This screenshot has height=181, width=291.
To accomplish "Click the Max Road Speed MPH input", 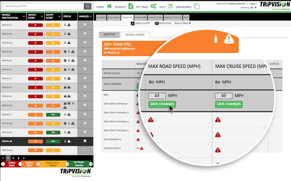I will click(x=157, y=96).
